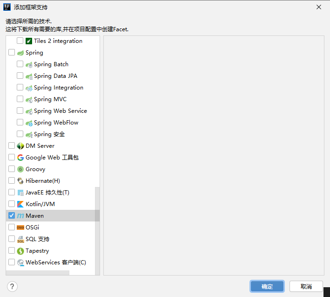Click the IntelliJ logo in title bar

coord(7,7)
